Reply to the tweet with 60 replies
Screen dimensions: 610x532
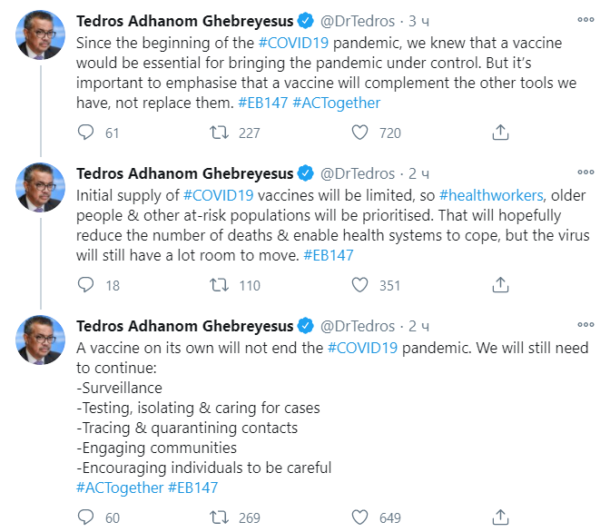[x=86, y=517]
